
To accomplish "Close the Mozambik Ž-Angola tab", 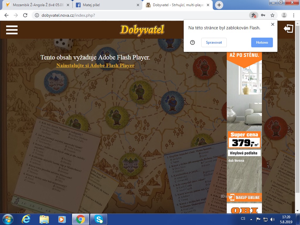I will [x=68, y=5].
